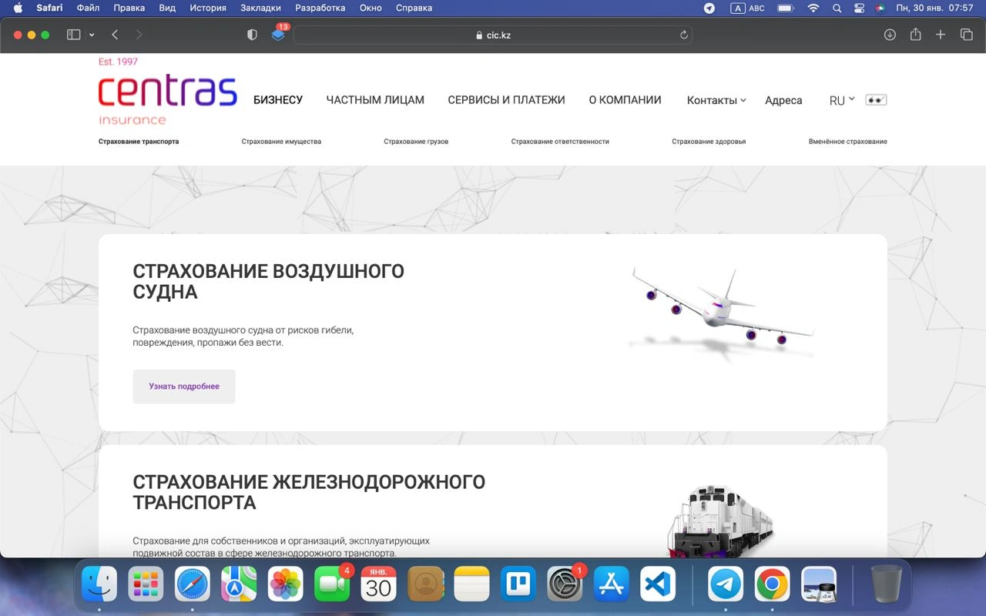
Task: Reload the page in Safari
Action: 683,35
